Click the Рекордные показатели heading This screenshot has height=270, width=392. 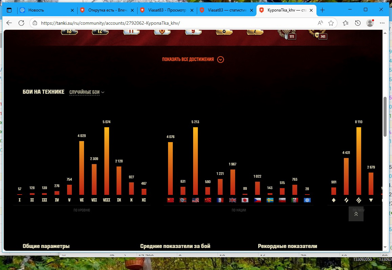coord(288,246)
